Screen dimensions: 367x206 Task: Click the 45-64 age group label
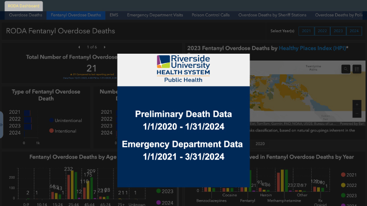(x=89, y=205)
